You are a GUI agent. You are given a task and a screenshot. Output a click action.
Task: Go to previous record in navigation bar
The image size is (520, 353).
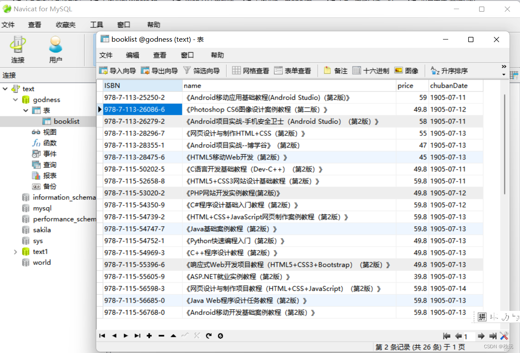point(114,336)
